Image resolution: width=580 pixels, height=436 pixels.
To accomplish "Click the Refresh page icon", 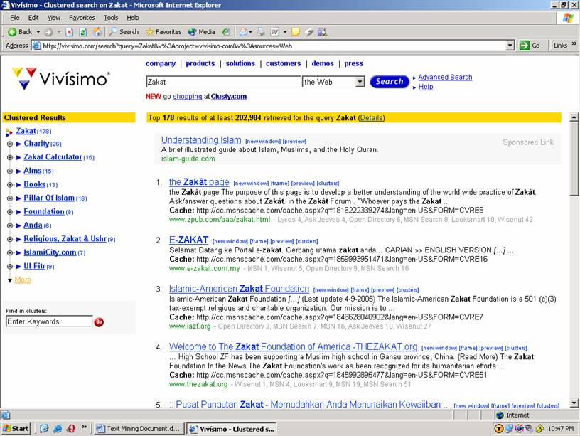I will pos(83,32).
